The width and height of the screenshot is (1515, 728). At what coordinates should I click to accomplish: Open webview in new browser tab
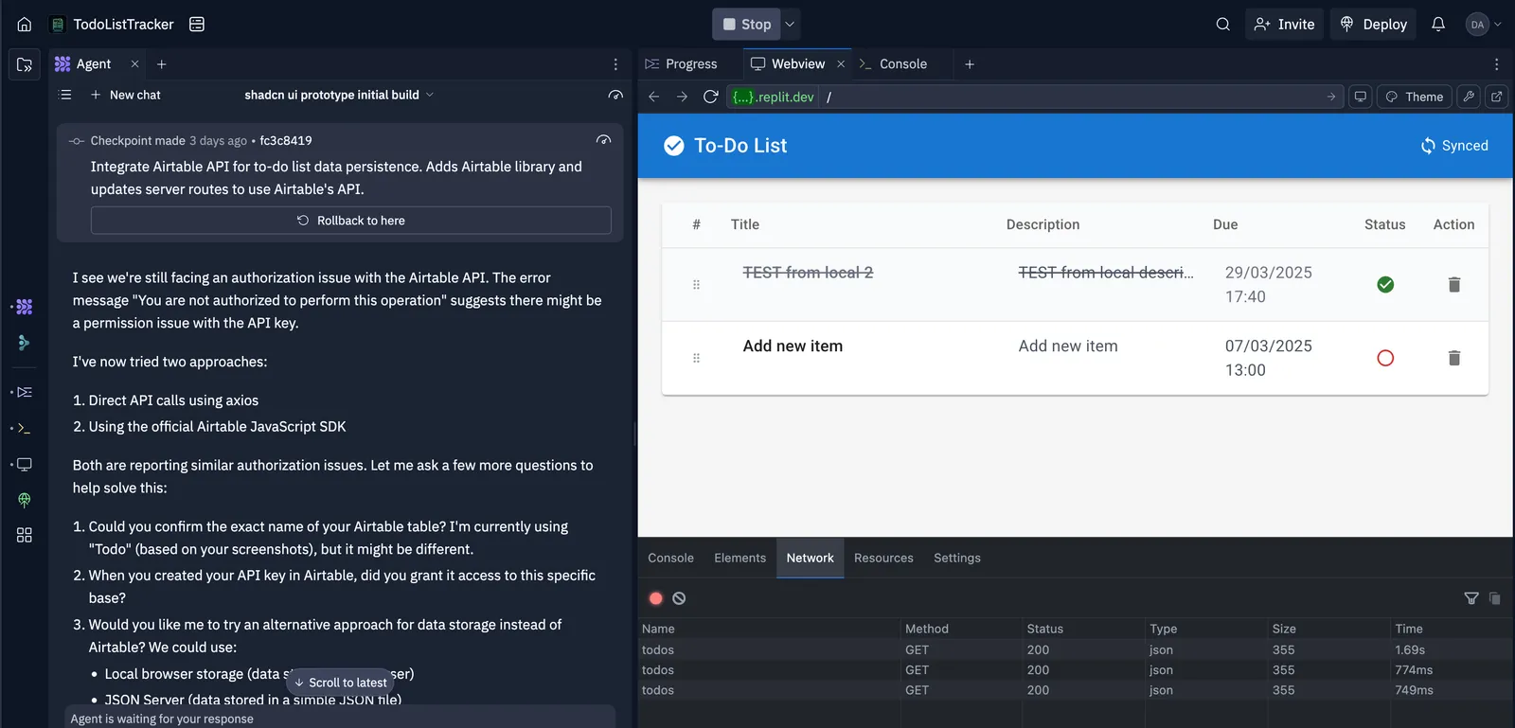click(1496, 97)
